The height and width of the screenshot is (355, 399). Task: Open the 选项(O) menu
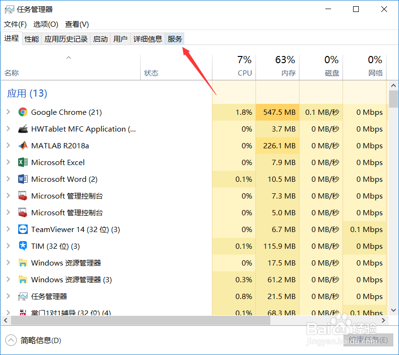46,24
